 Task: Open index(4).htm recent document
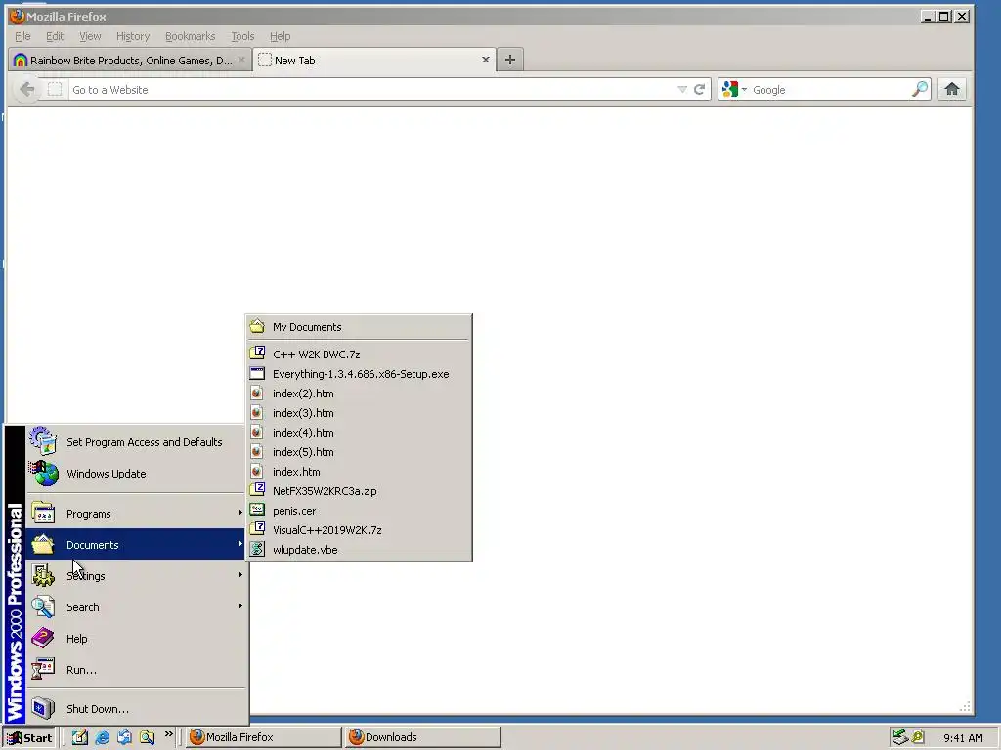point(359,433)
